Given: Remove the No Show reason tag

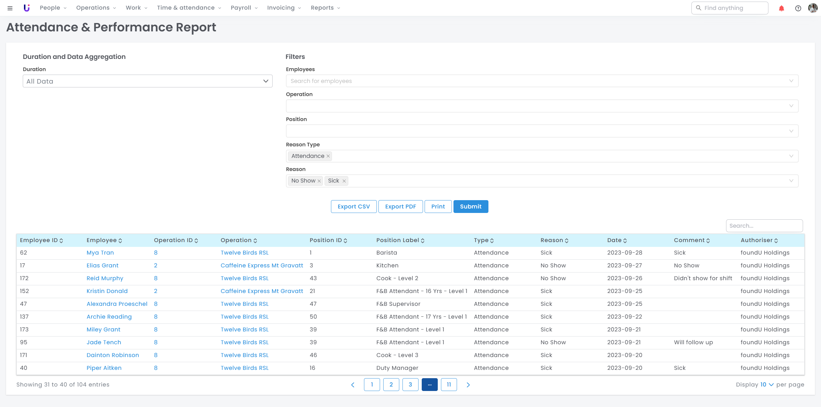Looking at the screenshot, I should pyautogui.click(x=319, y=181).
